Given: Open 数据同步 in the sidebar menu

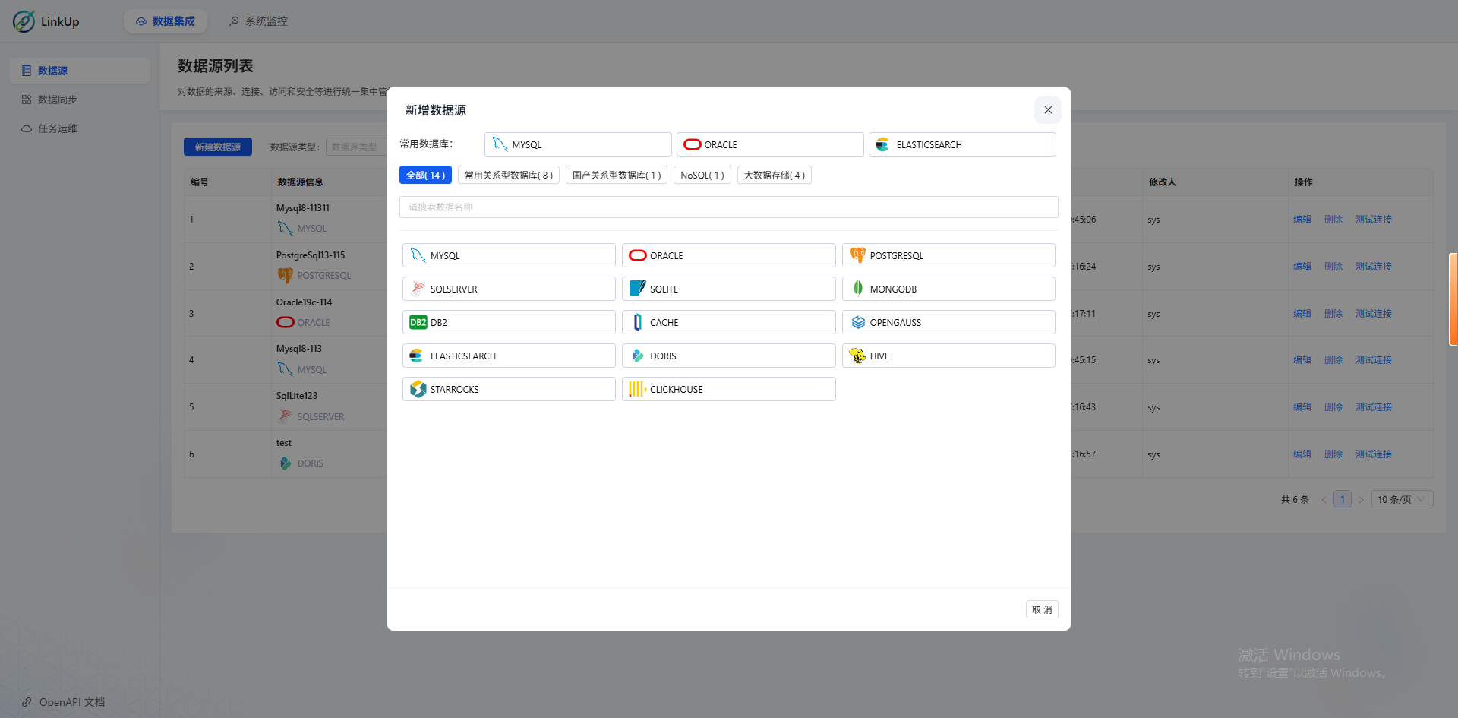Looking at the screenshot, I should click(x=57, y=100).
